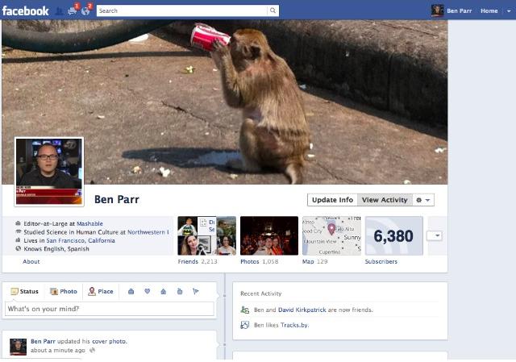The width and height of the screenshot is (516, 362).
Task: Click the home life event icon
Action: (x=163, y=291)
